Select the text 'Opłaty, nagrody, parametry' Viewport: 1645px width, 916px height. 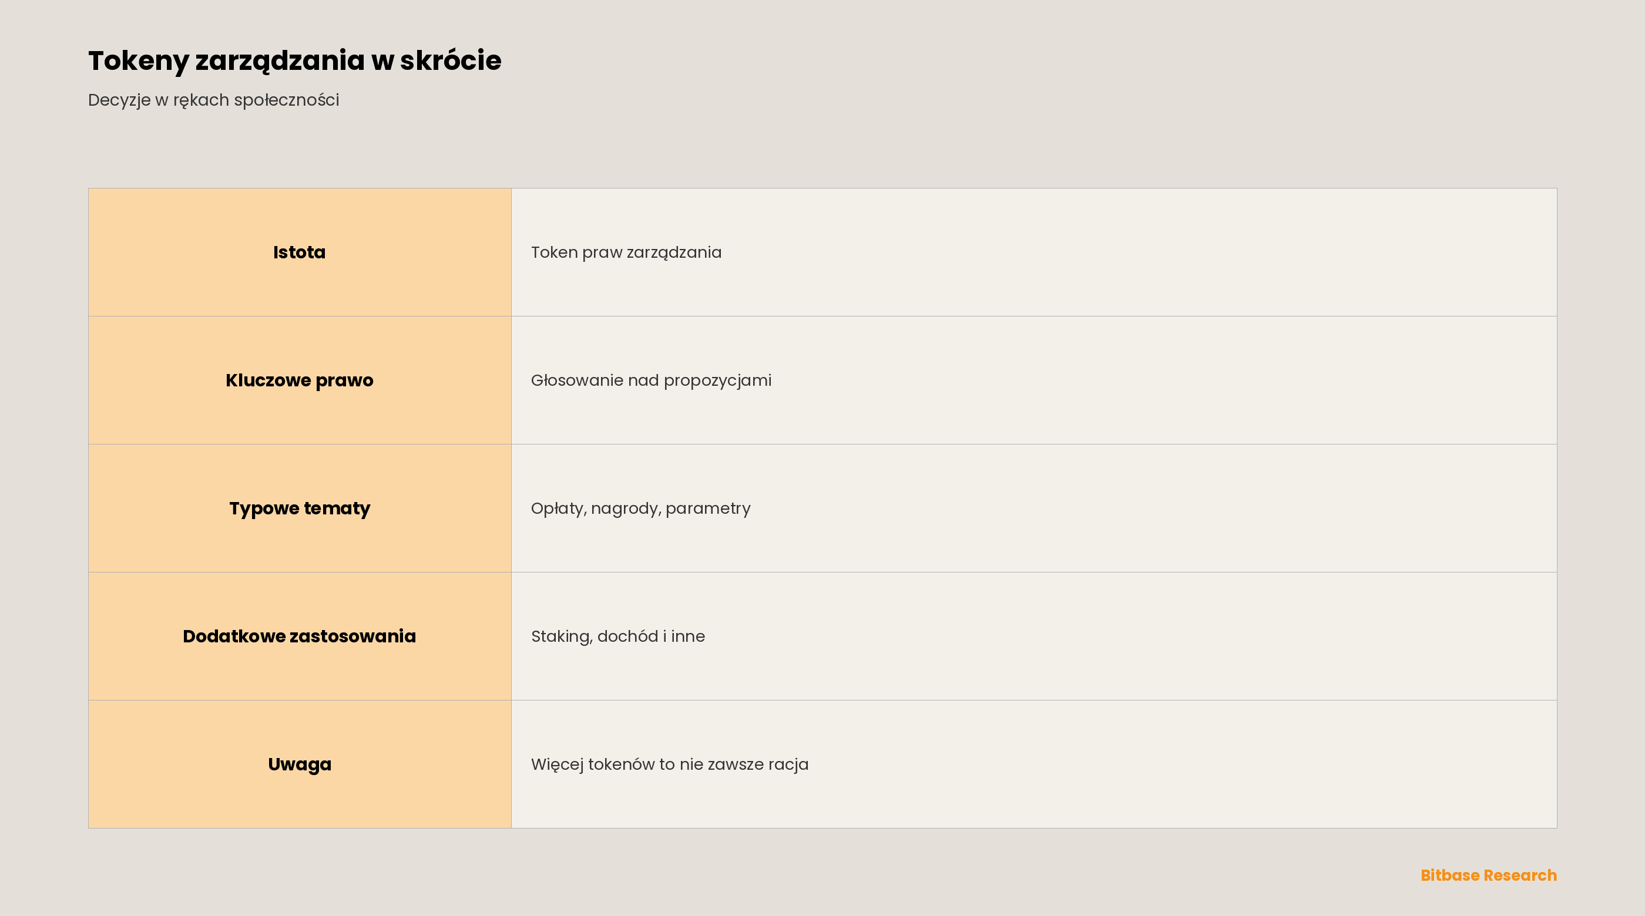[640, 508]
